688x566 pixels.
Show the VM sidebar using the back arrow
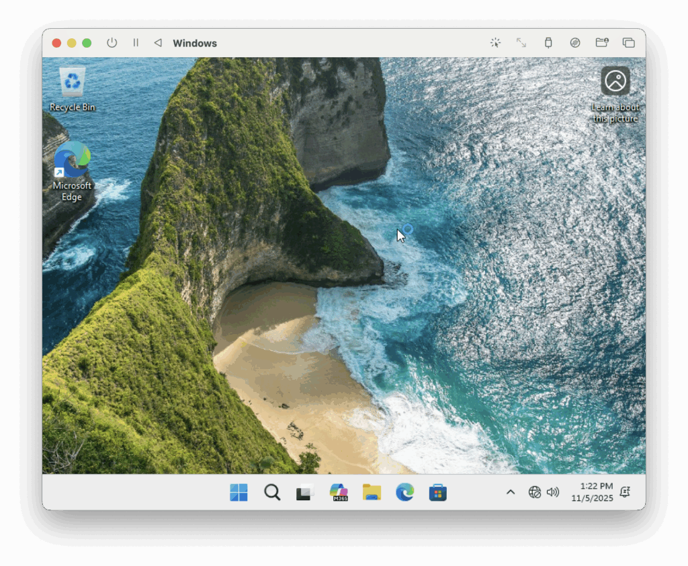[x=157, y=42]
